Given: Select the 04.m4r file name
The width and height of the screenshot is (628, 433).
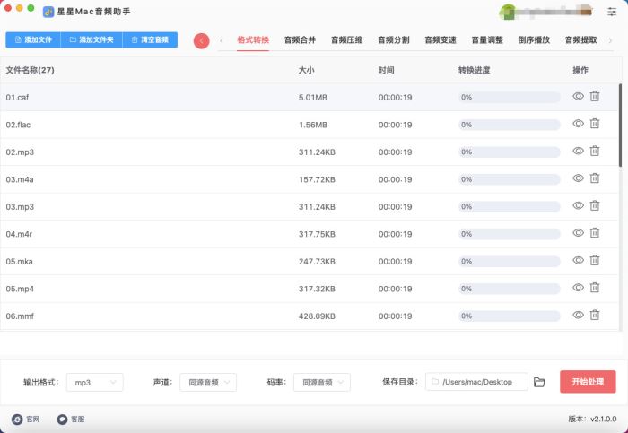Looking at the screenshot, I should click(19, 234).
